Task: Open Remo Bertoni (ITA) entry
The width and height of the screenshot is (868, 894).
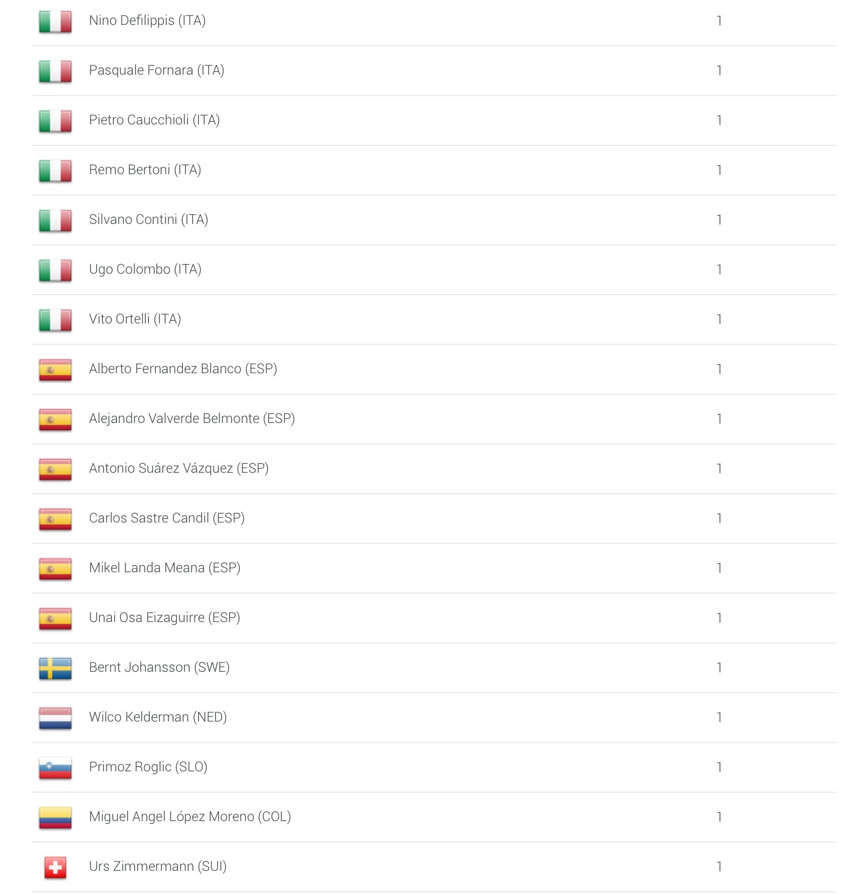Action: coord(145,170)
